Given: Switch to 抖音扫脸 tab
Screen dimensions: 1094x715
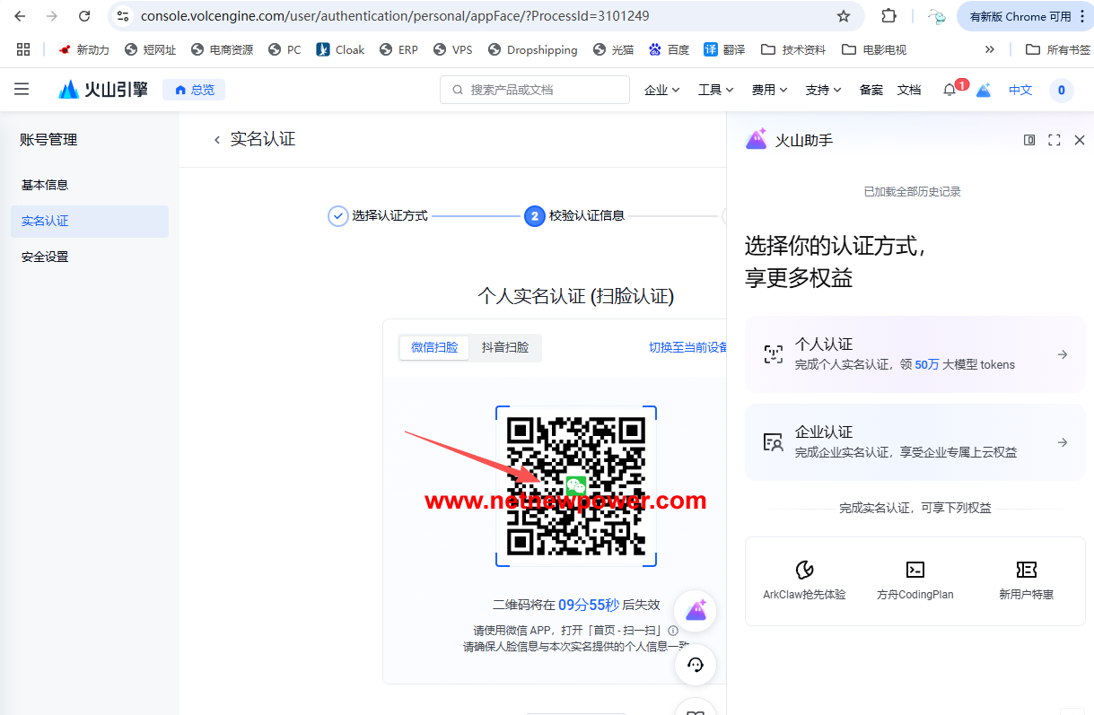Looking at the screenshot, I should tap(505, 348).
